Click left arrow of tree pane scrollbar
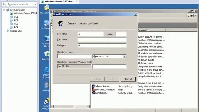 [52, 106]
